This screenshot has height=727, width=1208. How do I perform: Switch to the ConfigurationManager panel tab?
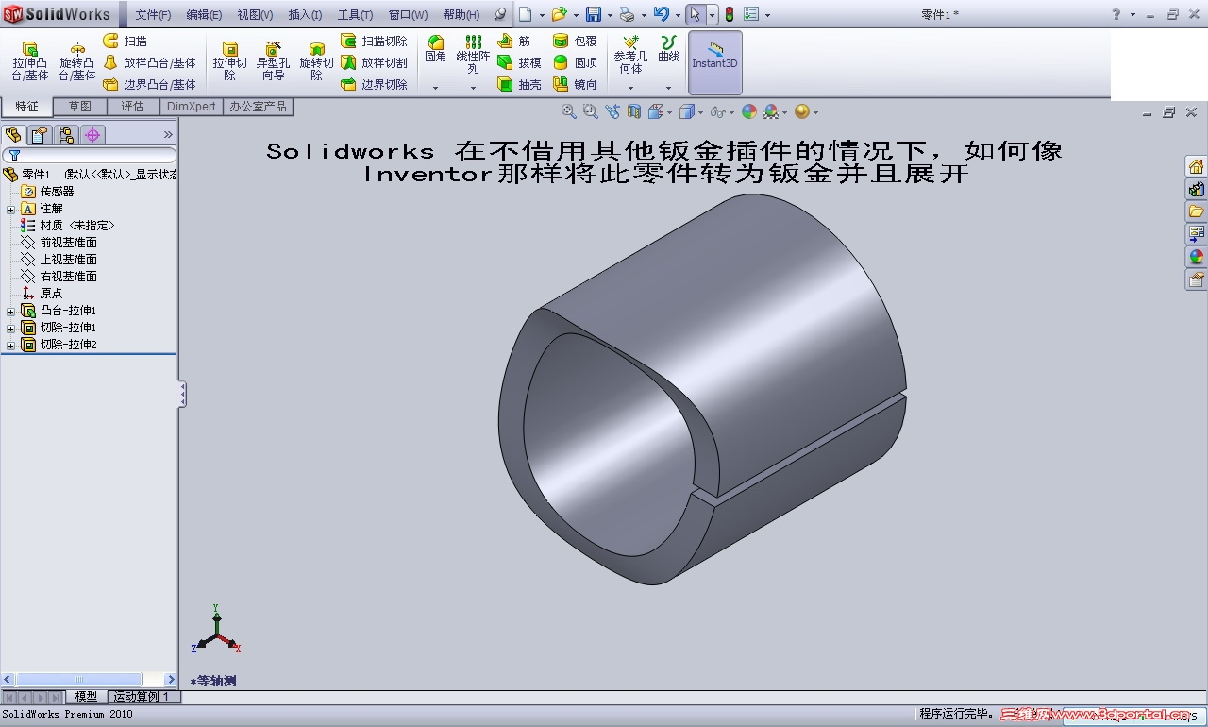coord(66,135)
